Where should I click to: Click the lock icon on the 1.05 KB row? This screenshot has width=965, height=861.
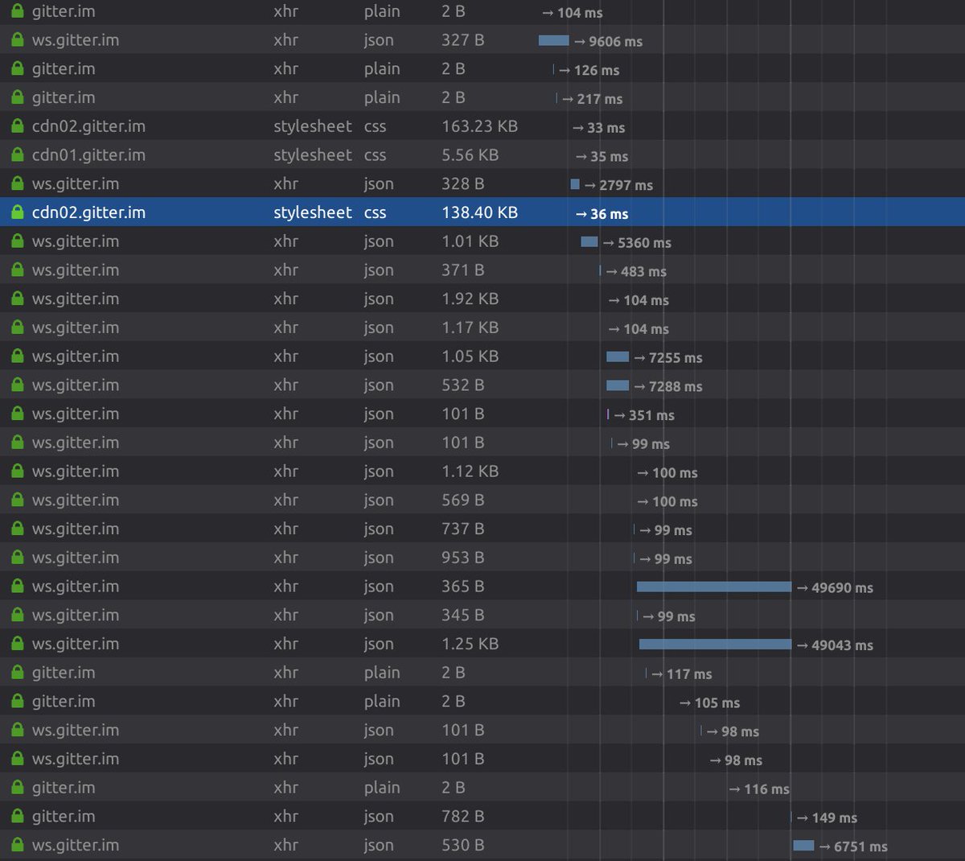click(x=17, y=356)
